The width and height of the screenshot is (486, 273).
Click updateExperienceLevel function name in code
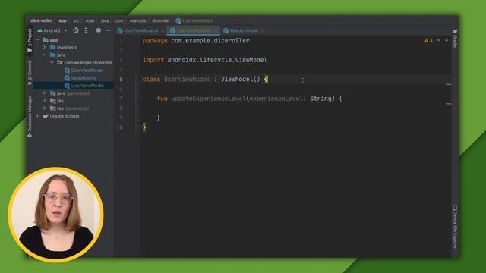click(x=208, y=99)
